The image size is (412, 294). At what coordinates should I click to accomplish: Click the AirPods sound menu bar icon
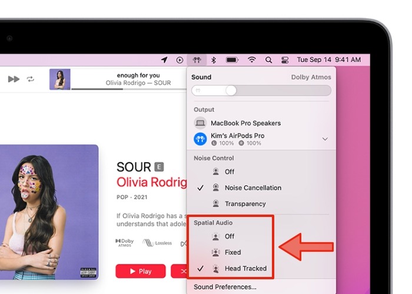pyautogui.click(x=197, y=60)
